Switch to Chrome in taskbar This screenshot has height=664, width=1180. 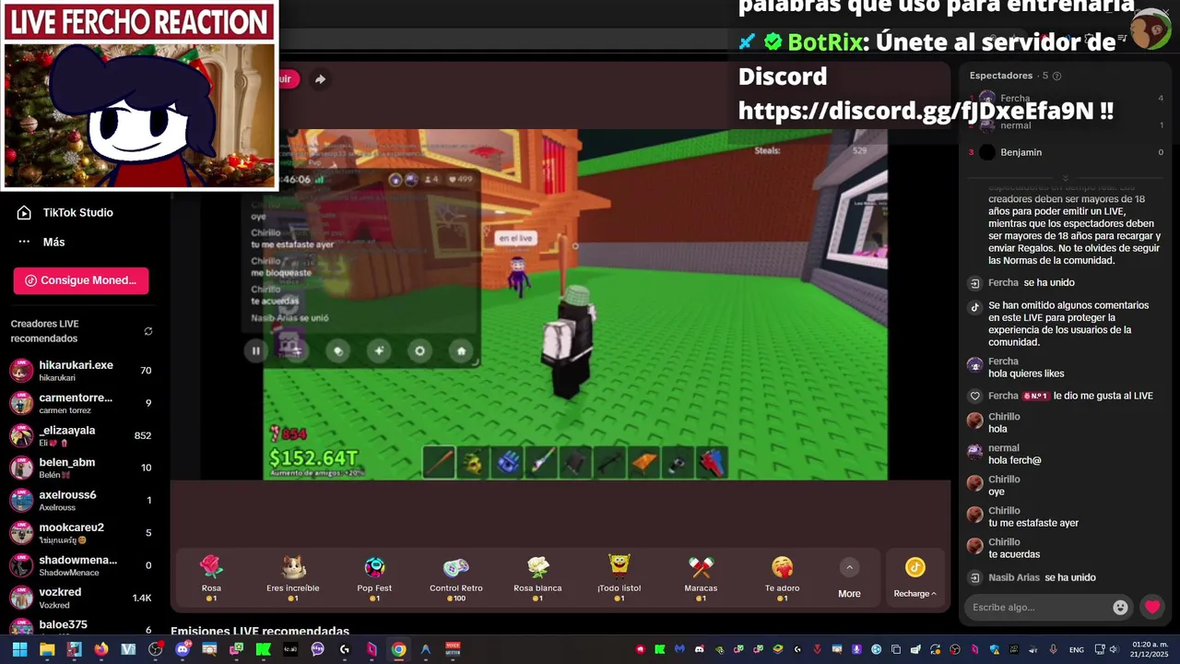coord(398,649)
